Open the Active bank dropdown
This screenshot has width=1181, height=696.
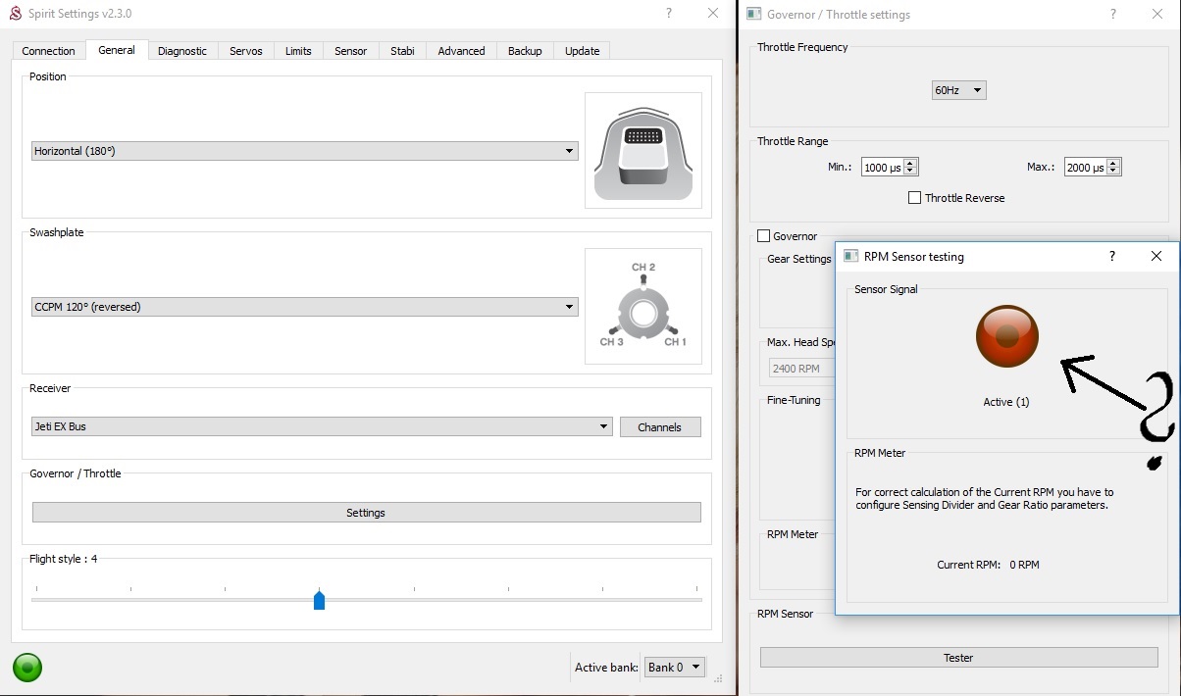click(675, 668)
